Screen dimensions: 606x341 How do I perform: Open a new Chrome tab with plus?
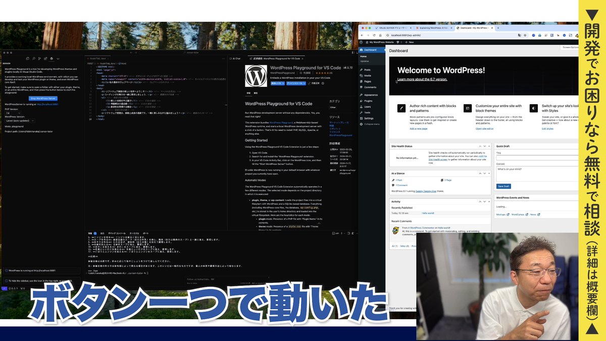point(498,28)
